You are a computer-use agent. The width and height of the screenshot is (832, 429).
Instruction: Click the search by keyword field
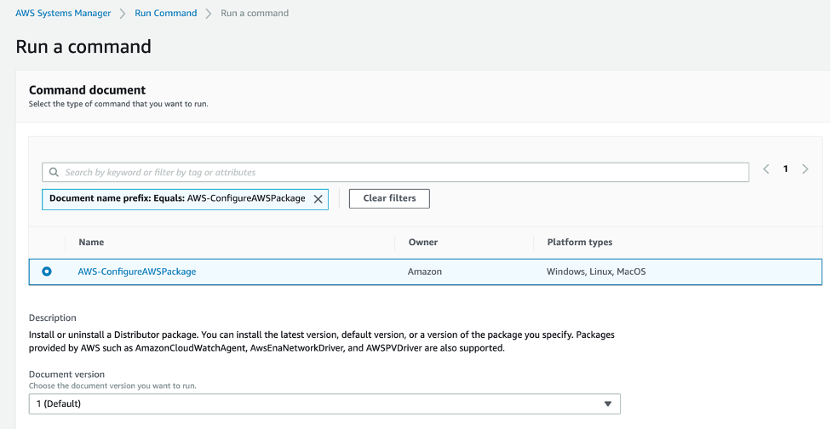395,172
